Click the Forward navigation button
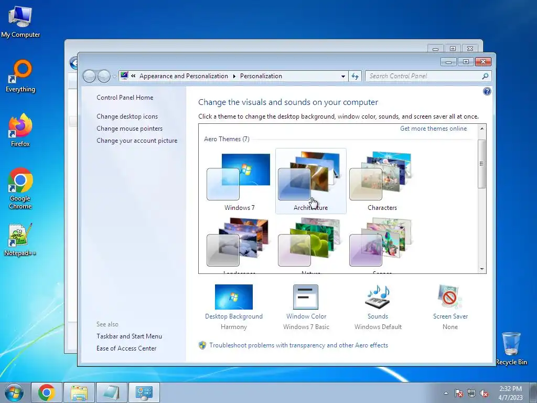537x403 pixels. 104,76
